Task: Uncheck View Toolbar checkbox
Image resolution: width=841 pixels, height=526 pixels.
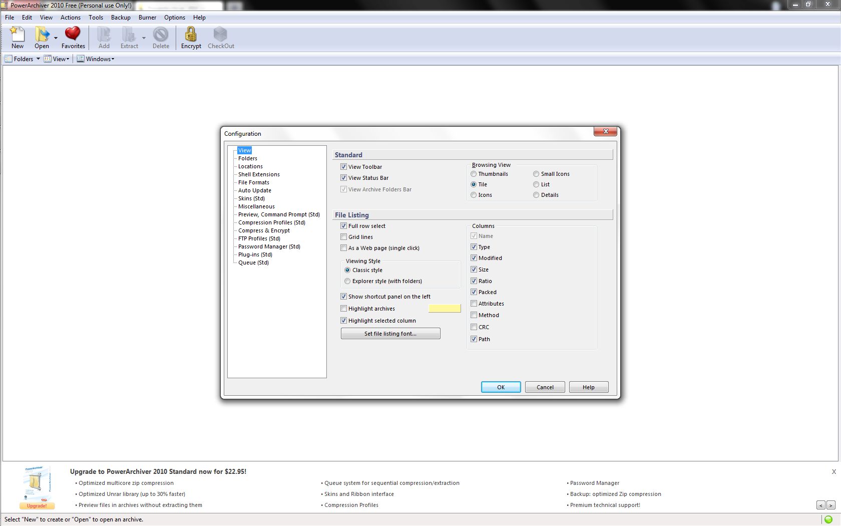Action: pyautogui.click(x=343, y=167)
